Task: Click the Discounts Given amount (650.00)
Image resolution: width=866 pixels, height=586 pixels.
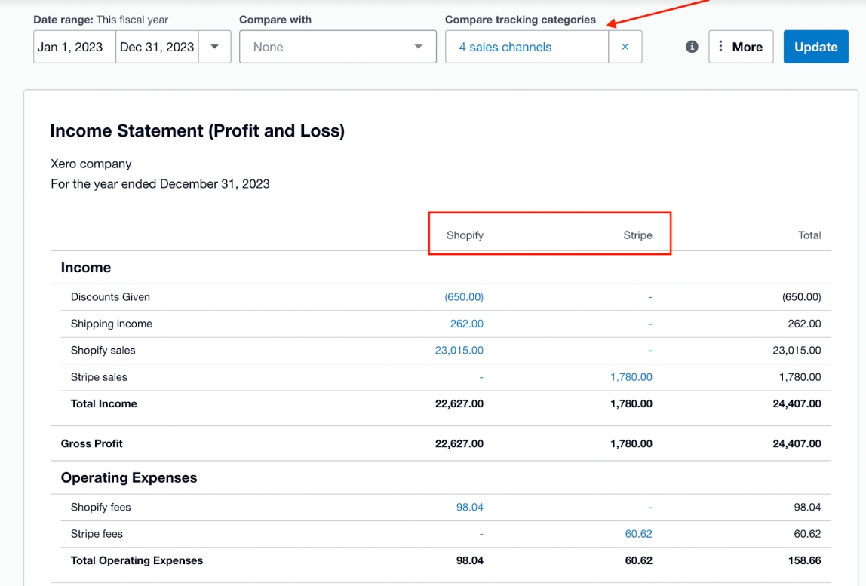Action: coord(463,296)
